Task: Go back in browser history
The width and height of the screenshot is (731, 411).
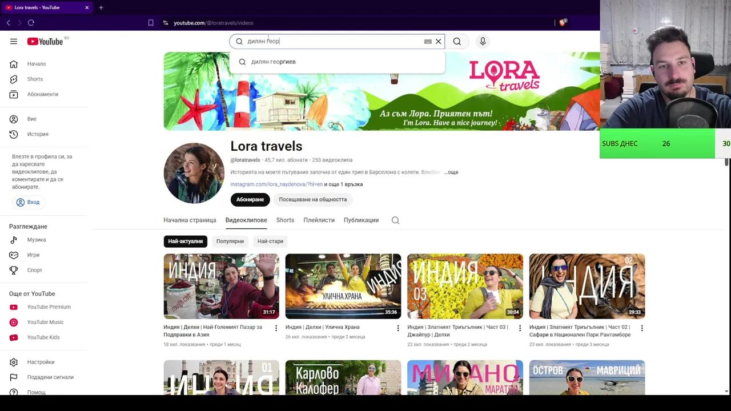Action: tap(8, 23)
